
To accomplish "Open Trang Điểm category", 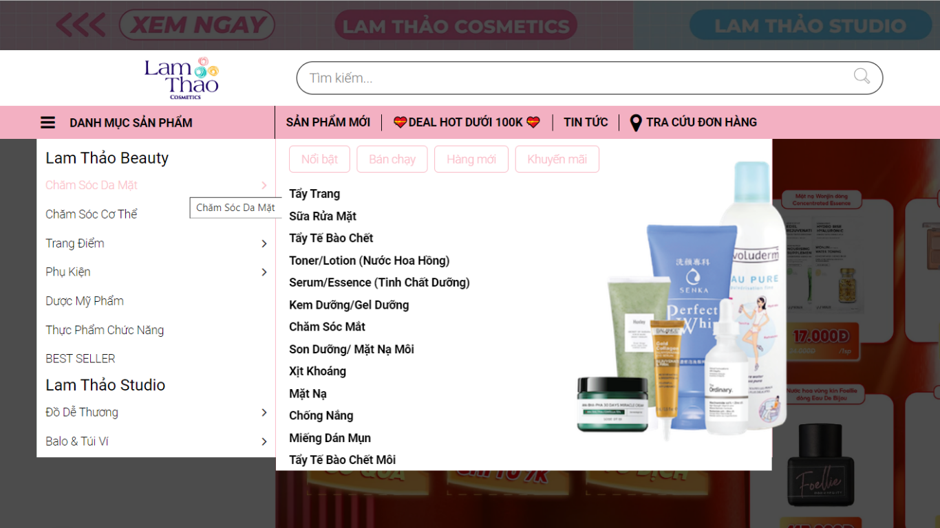I will [x=75, y=243].
